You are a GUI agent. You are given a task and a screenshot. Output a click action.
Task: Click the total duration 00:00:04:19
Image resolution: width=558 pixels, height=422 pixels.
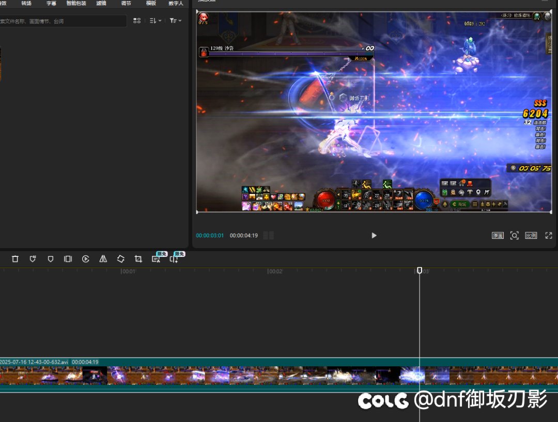pyautogui.click(x=244, y=236)
